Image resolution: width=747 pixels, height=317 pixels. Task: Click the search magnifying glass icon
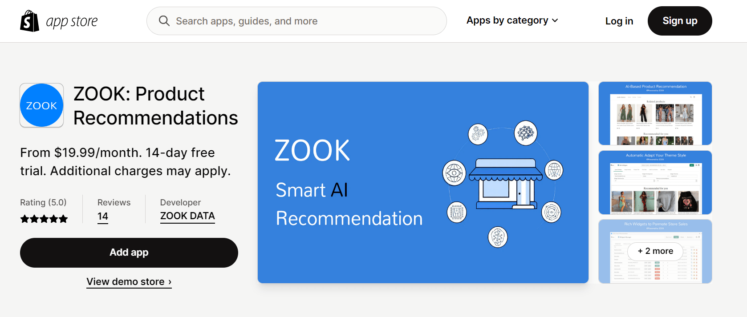coord(164,20)
